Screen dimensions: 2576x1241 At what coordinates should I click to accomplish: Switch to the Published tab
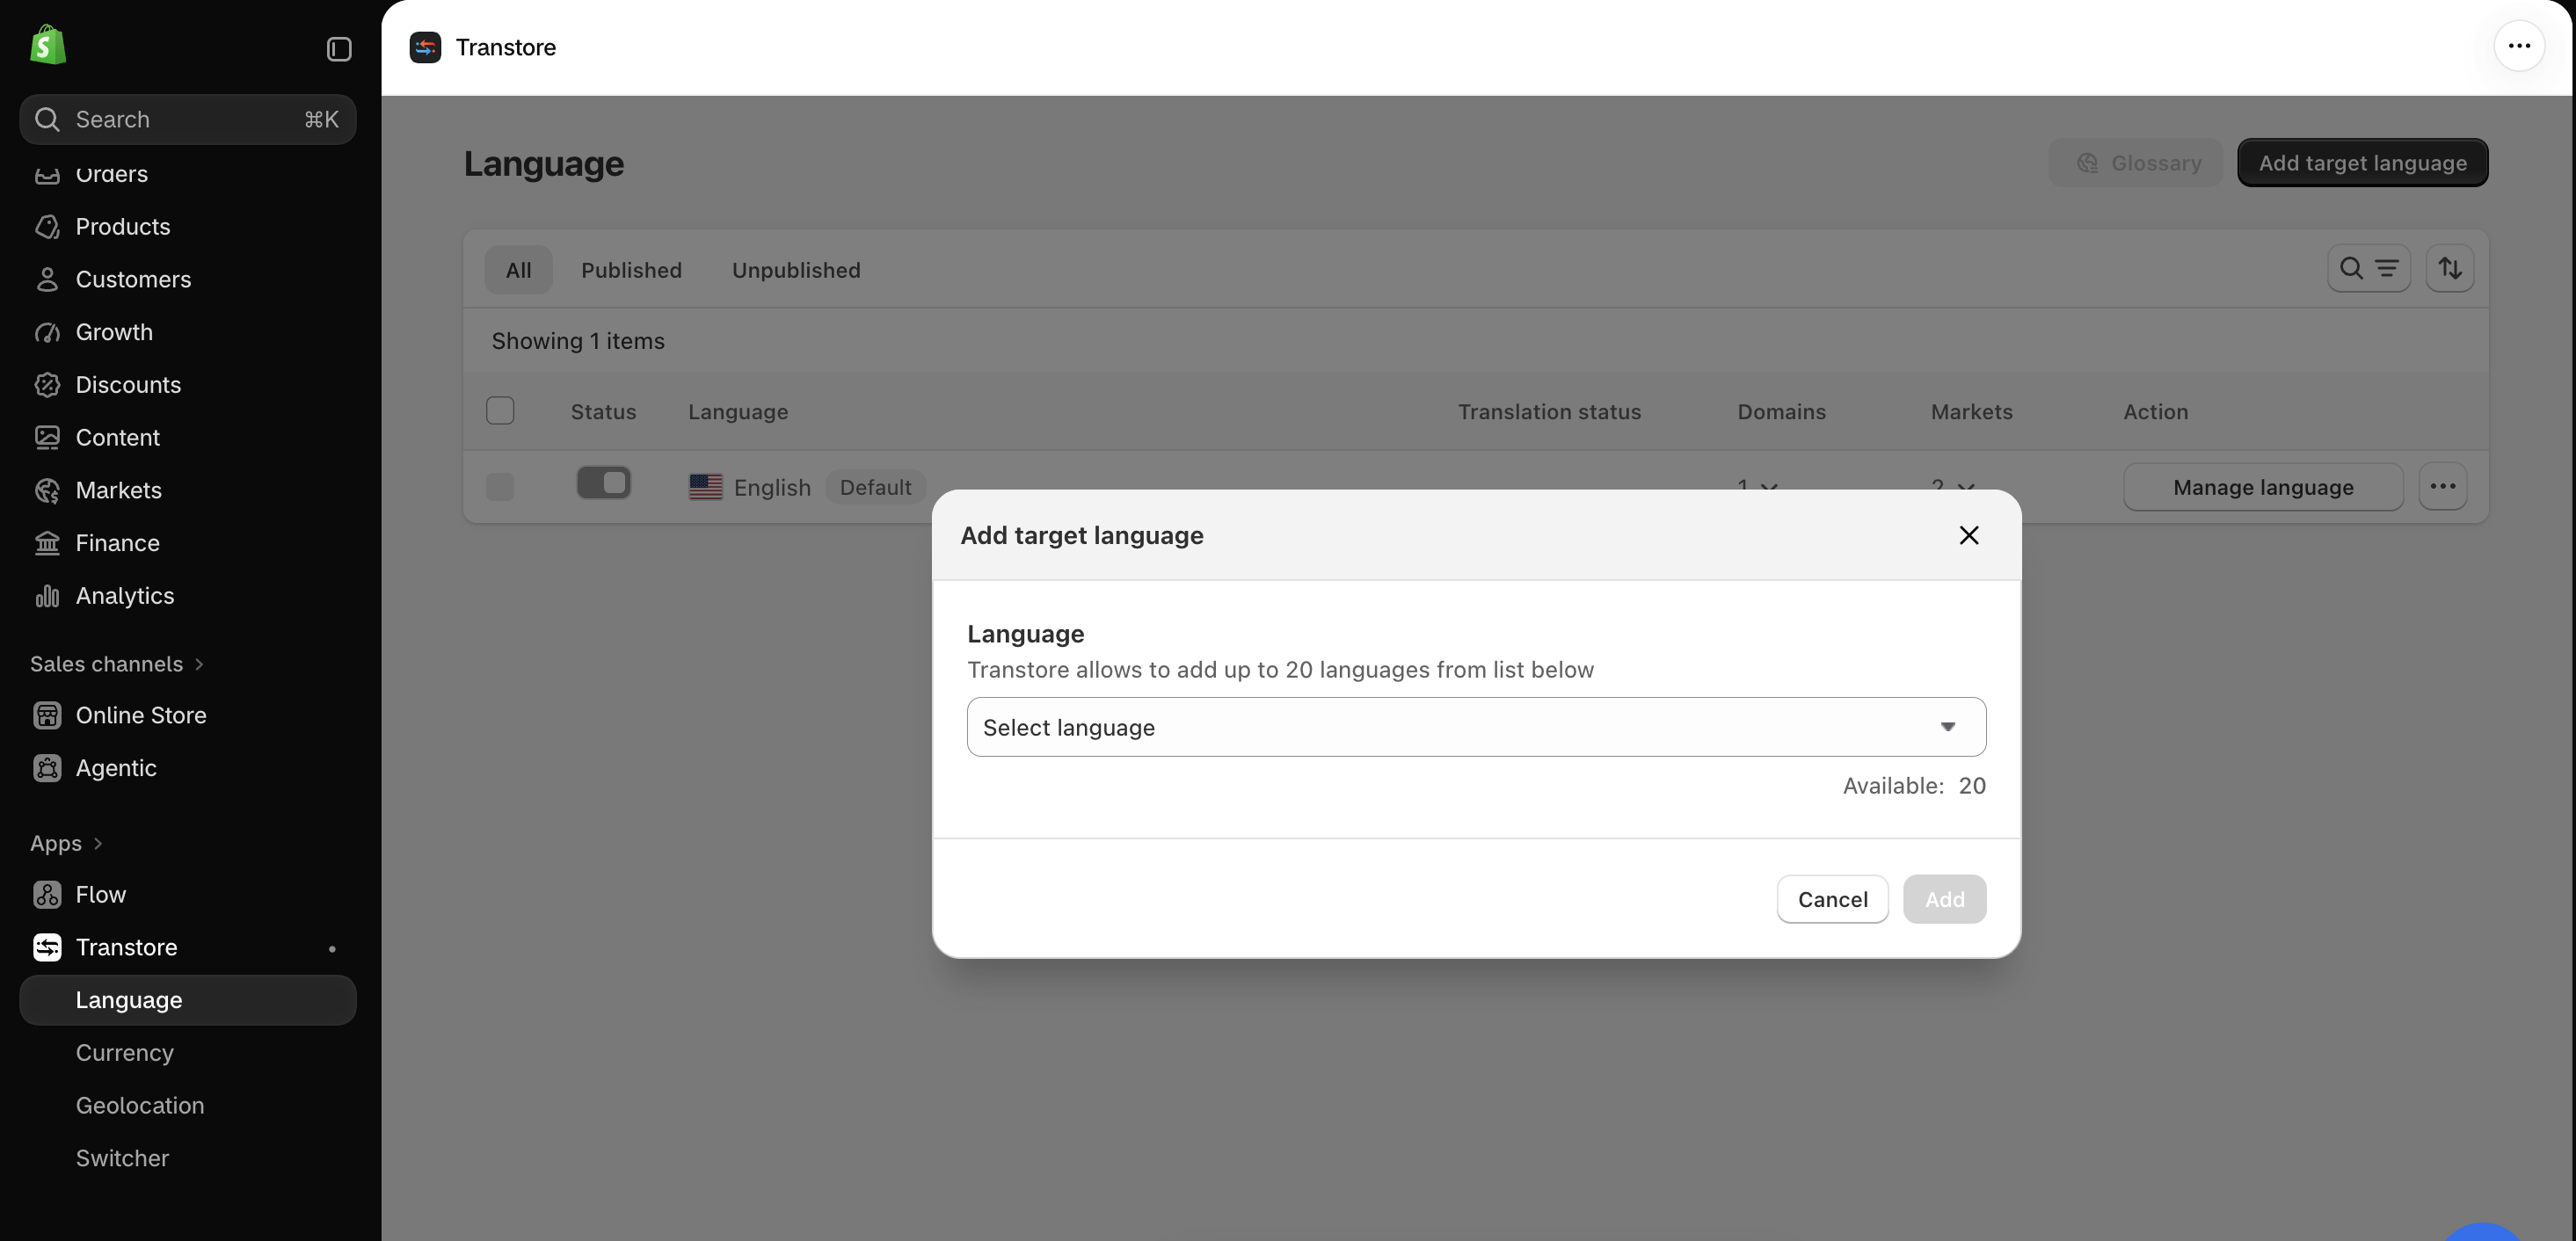pos(631,269)
